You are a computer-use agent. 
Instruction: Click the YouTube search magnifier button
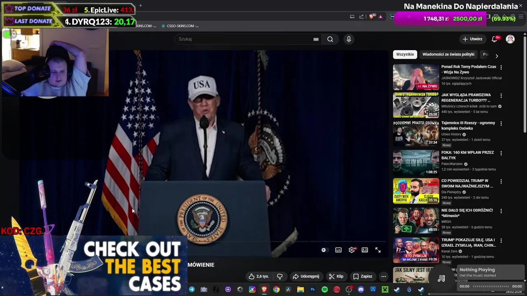pos(330,39)
